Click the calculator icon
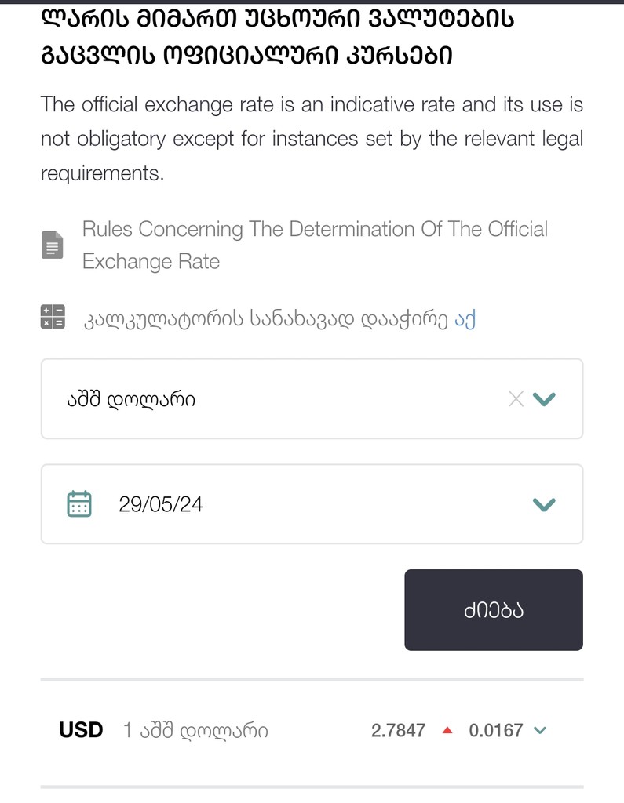This screenshot has height=803, width=624. [x=53, y=317]
